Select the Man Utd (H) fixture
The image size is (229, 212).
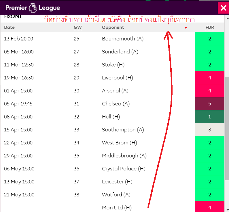tap(116, 207)
